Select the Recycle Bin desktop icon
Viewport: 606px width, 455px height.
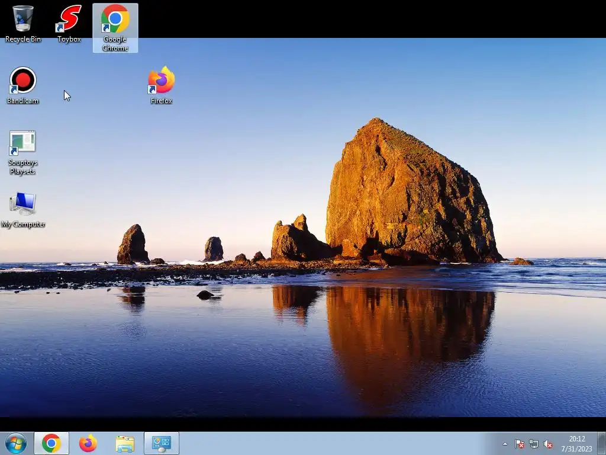[x=23, y=24]
